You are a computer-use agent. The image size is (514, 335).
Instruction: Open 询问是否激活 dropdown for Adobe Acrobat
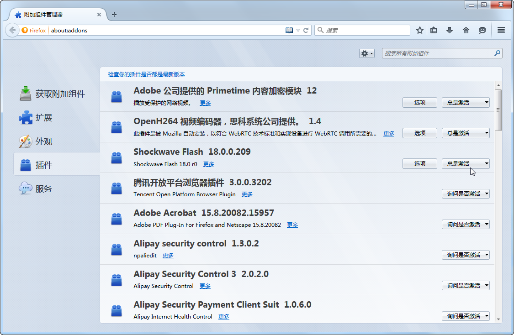tap(466, 224)
